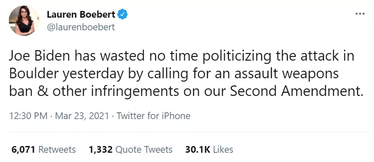
Task: Click the ampersand symbol in tweet
Action: [x=42, y=92]
